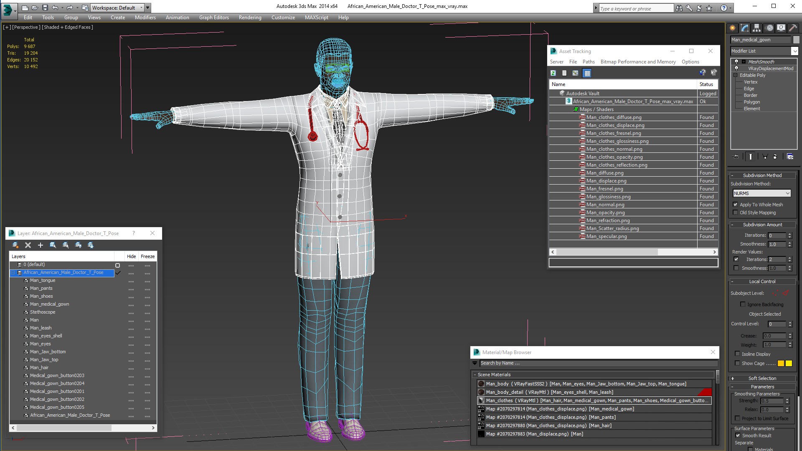
Task: Open the Display command panel tab
Action: 781,28
